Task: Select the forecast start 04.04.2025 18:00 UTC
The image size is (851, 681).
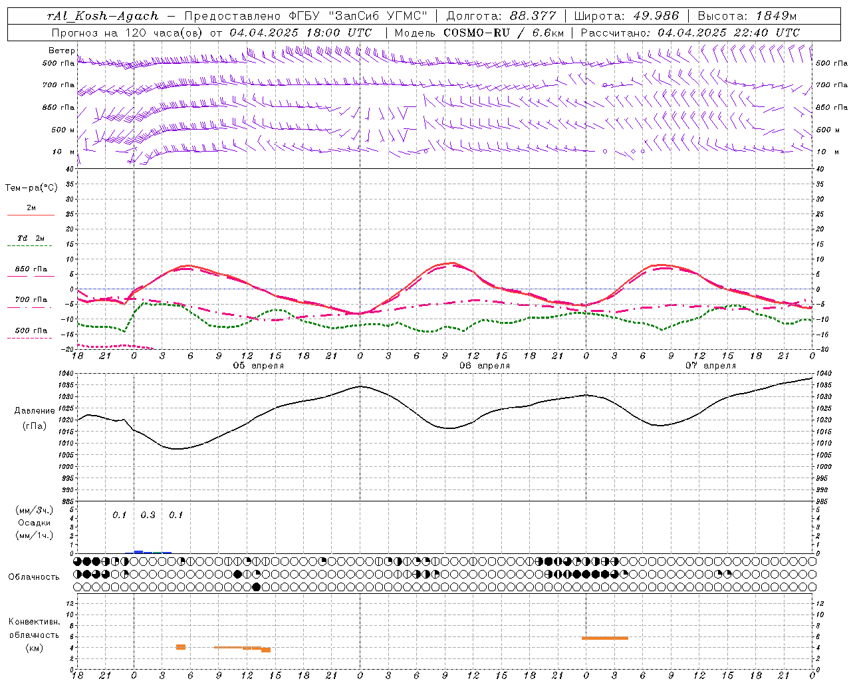Action: coord(300,33)
